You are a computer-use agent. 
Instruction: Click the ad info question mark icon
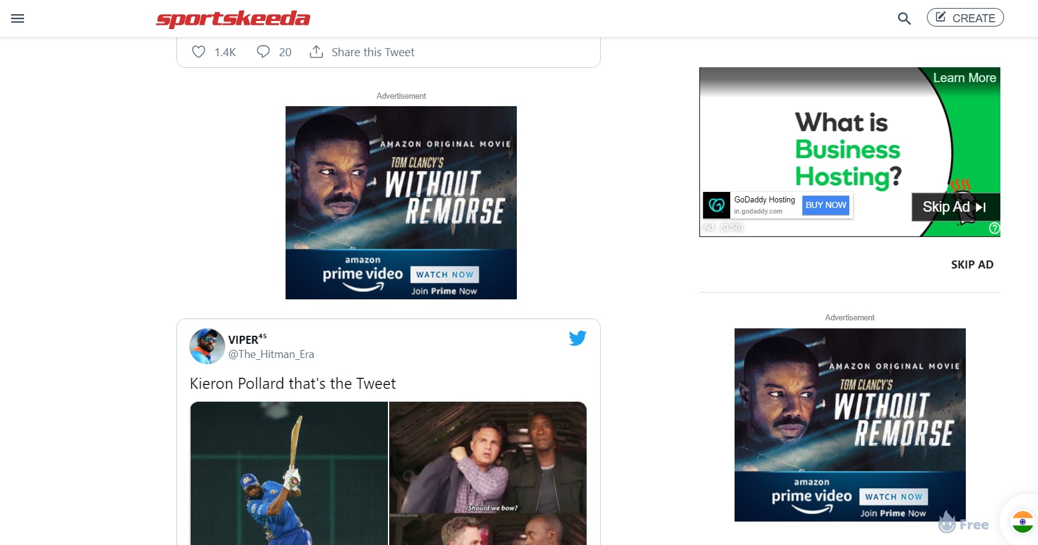pos(994,228)
